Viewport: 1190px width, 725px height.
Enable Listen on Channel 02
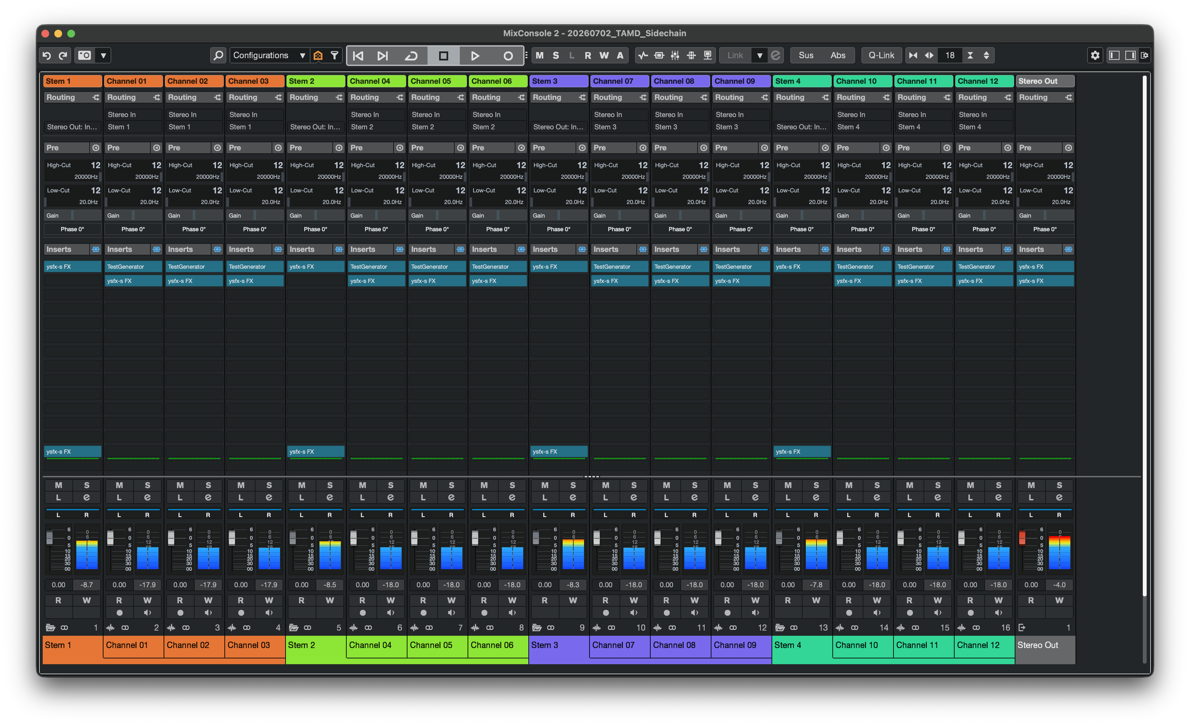(180, 497)
